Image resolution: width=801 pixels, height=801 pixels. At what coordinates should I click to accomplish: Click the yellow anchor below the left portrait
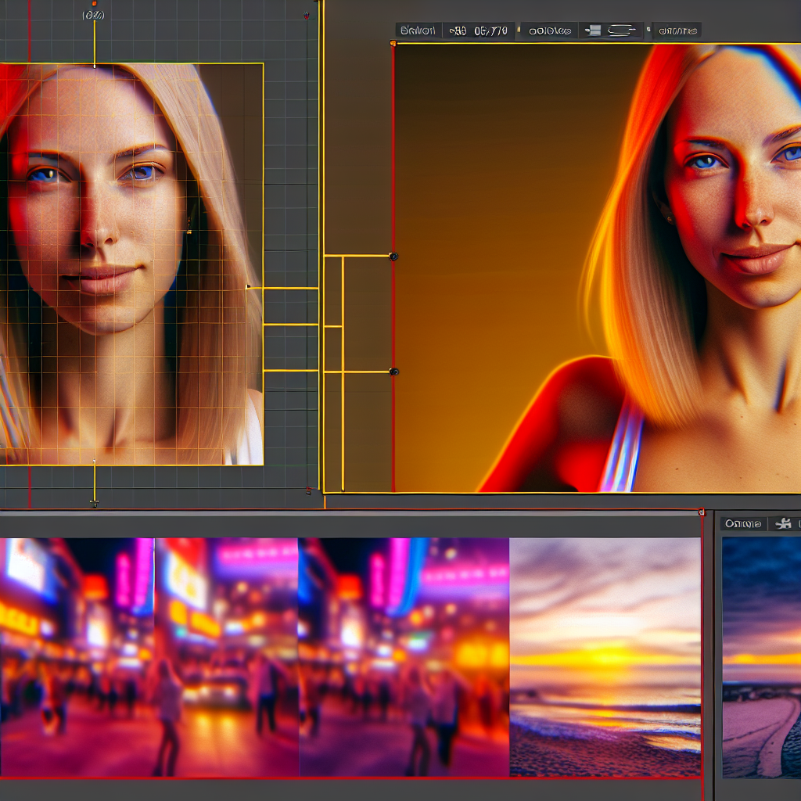click(95, 501)
